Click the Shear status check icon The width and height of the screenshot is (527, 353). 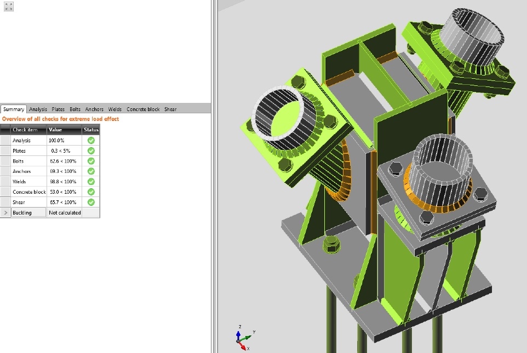(x=91, y=202)
